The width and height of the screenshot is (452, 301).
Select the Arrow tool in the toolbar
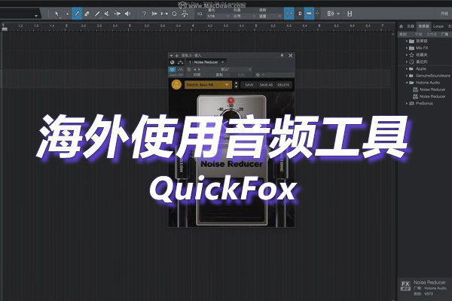[56, 14]
